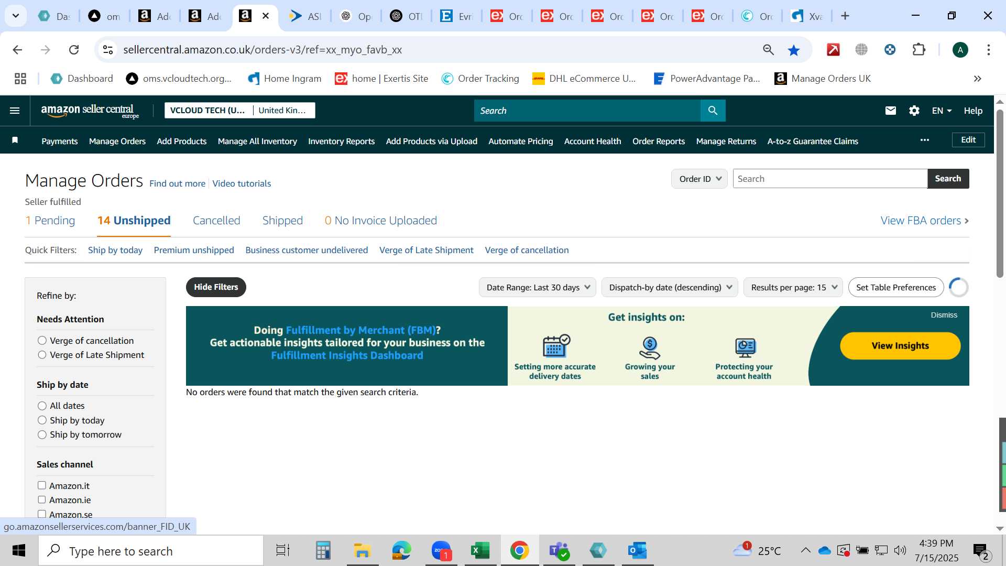Check the Amazon.ie sales channel
Screen dimensions: 1006x566
42,499
